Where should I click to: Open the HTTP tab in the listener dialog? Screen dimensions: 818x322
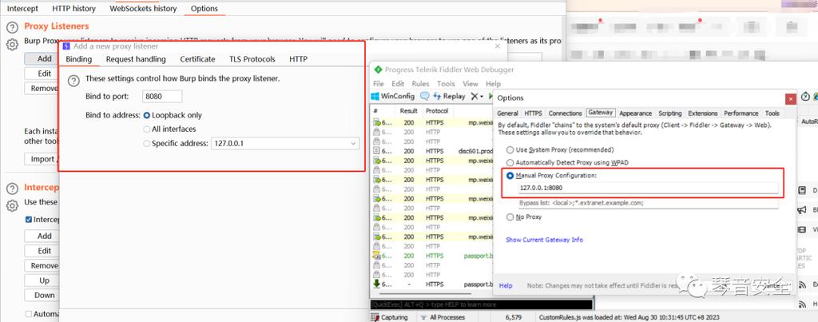299,59
